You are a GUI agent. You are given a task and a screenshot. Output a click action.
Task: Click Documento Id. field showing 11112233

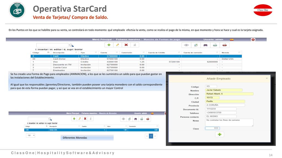[221, 109]
